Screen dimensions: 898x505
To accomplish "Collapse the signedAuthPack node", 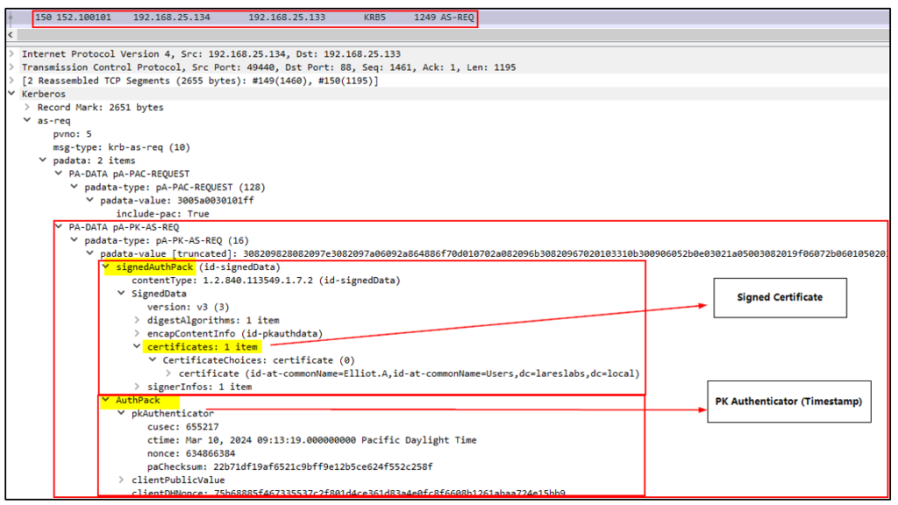I will click(106, 267).
